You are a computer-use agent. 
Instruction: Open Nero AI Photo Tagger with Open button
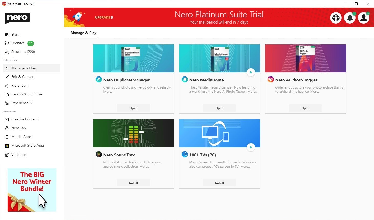click(x=305, y=108)
